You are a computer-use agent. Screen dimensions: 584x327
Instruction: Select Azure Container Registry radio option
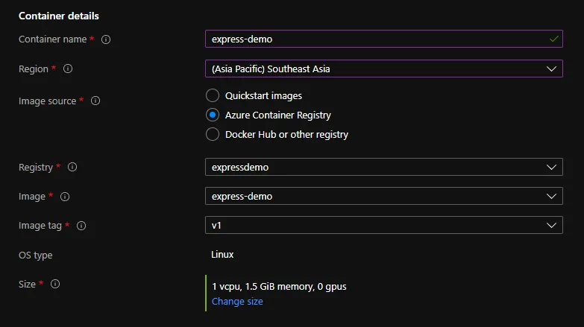tap(213, 115)
